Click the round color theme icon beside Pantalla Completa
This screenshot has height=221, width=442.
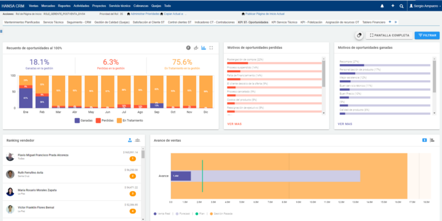(359, 36)
